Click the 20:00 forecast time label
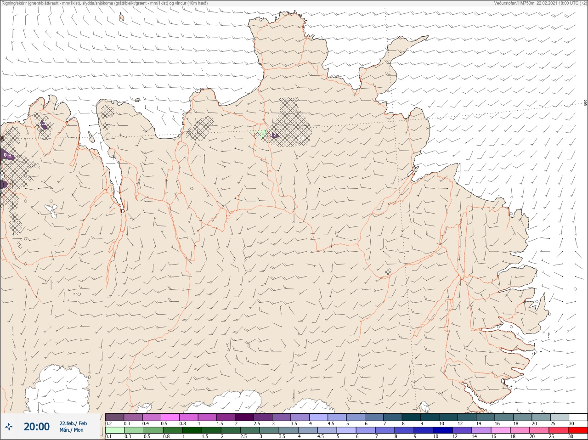This screenshot has height=440, width=588. [37, 427]
